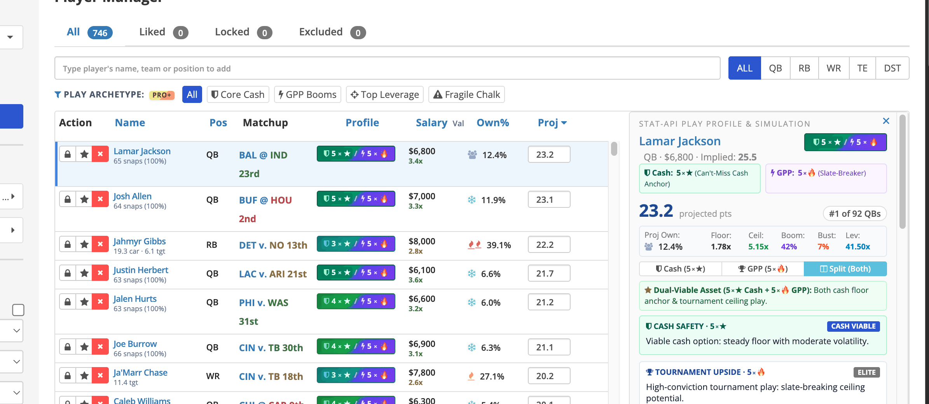Open the top left sidebar dropdown caret
This screenshot has width=929, height=404.
pos(10,37)
